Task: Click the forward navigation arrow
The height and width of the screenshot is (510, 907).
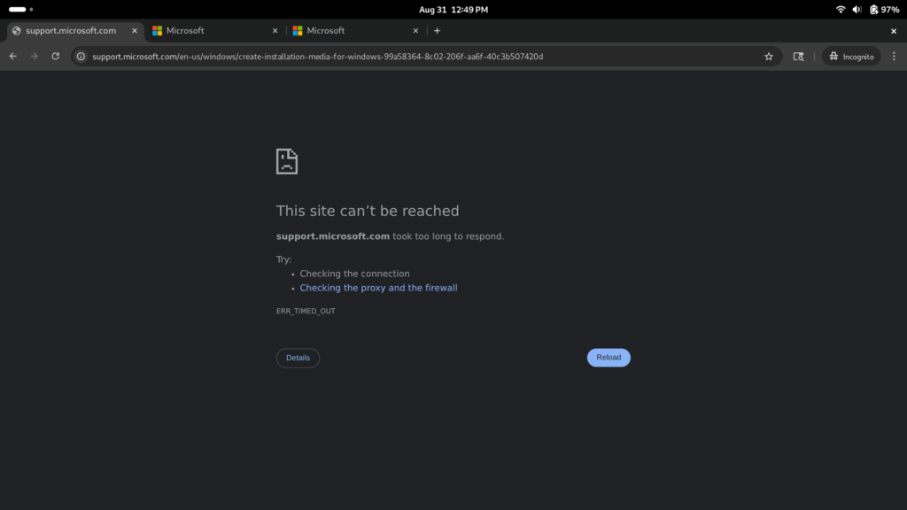Action: (x=35, y=56)
